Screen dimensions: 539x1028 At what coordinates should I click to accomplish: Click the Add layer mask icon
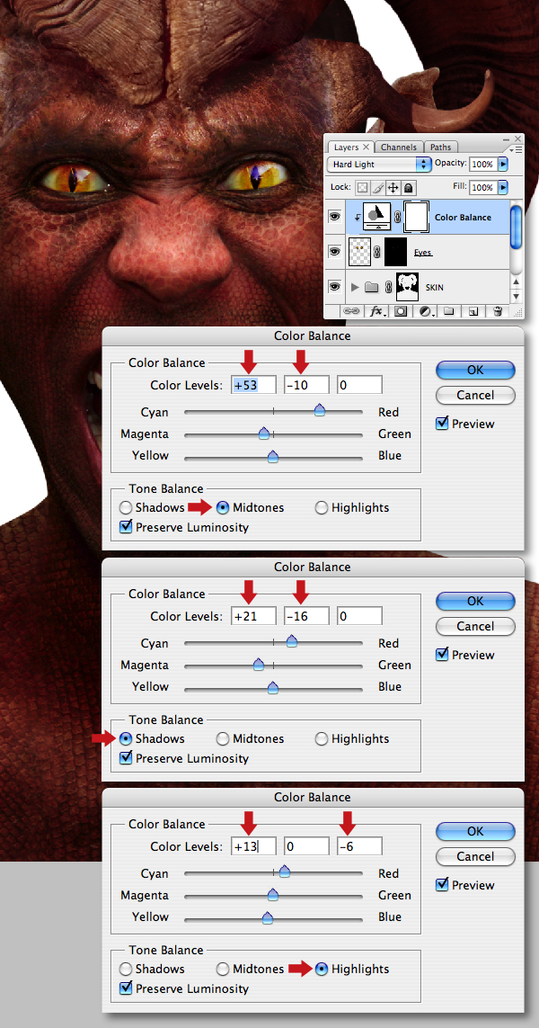click(400, 311)
